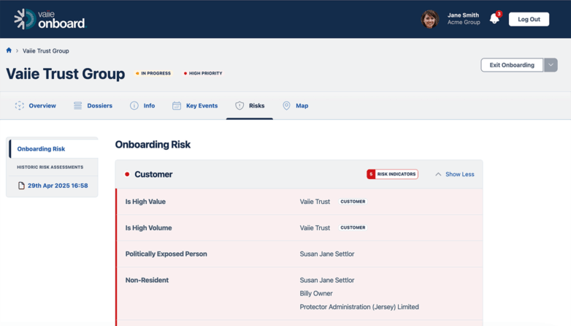The height and width of the screenshot is (326, 571).
Task: Click the Vaiie Onboard logo
Action: [50, 19]
